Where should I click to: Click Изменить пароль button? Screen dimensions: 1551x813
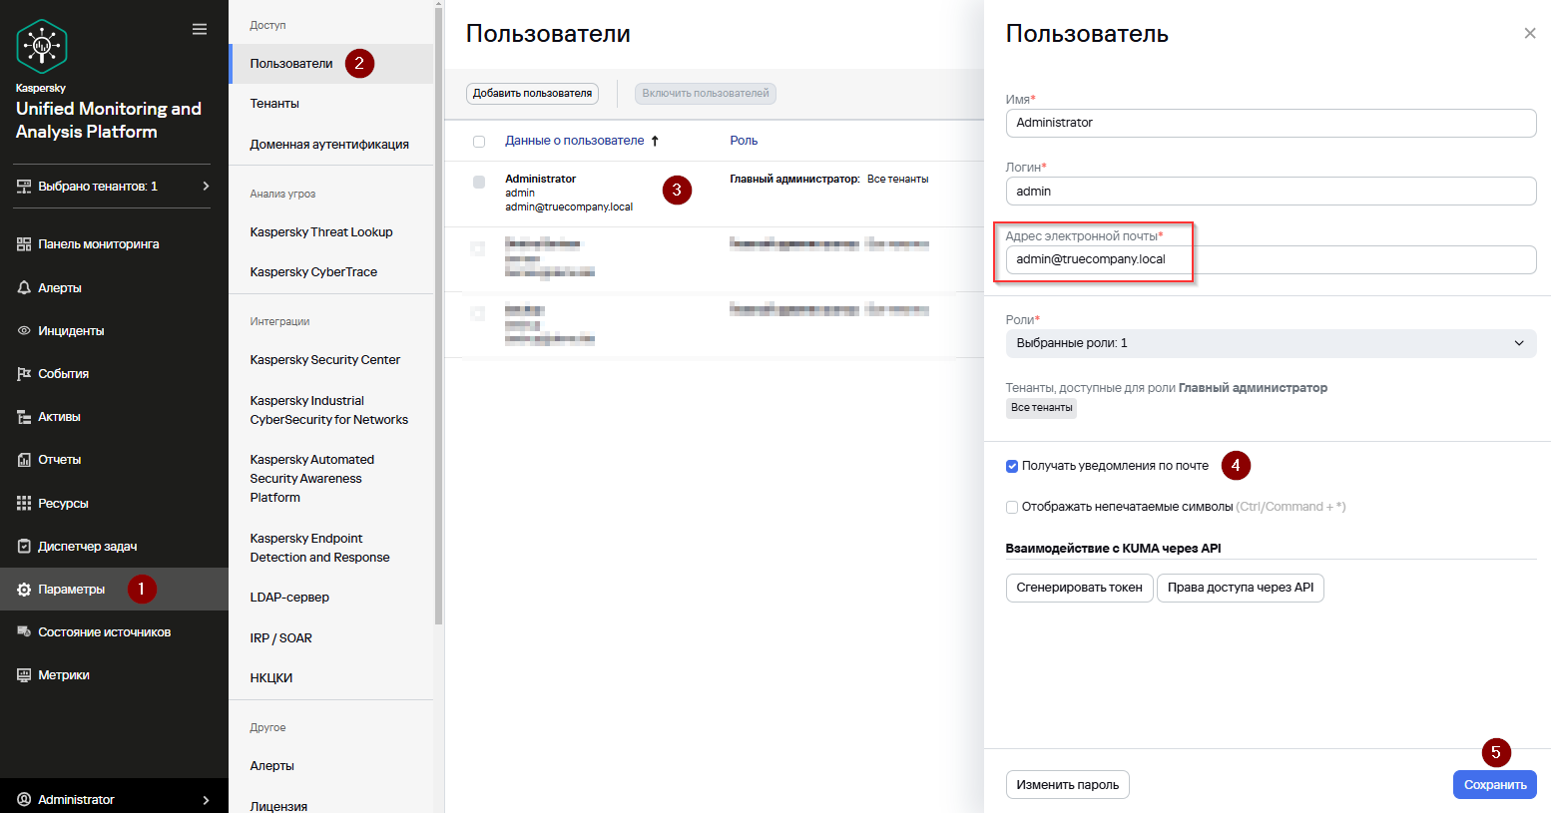point(1068,785)
